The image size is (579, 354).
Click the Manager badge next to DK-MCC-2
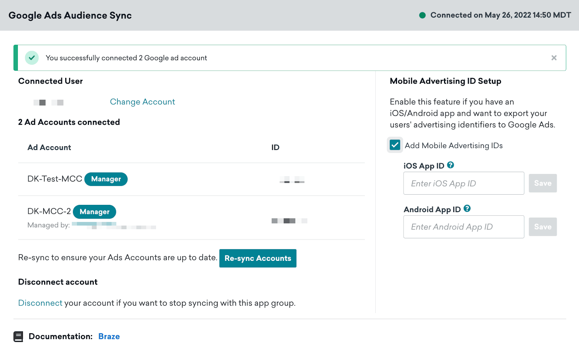94,212
